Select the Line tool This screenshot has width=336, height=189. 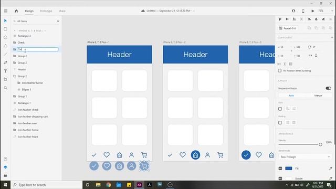click(5, 54)
